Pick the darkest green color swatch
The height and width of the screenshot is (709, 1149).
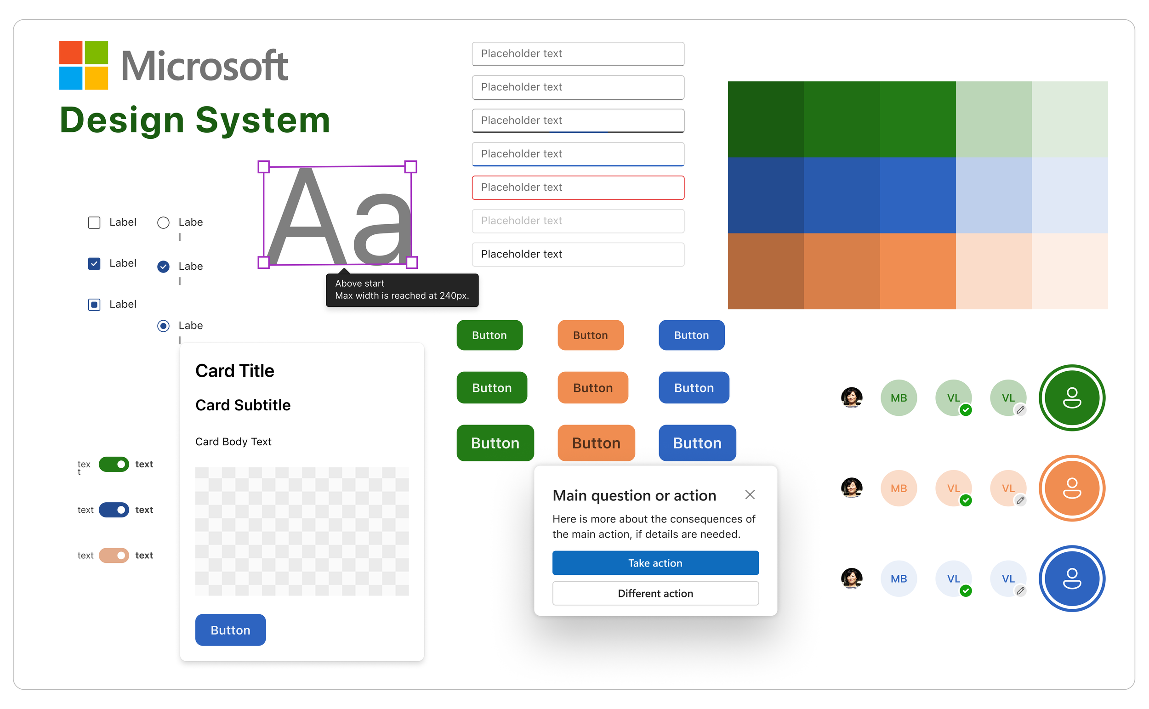pos(765,119)
